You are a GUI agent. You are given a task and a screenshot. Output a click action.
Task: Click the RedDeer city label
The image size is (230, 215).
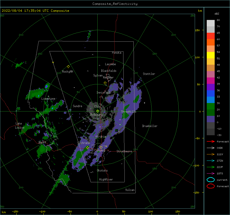pyautogui.click(x=108, y=77)
